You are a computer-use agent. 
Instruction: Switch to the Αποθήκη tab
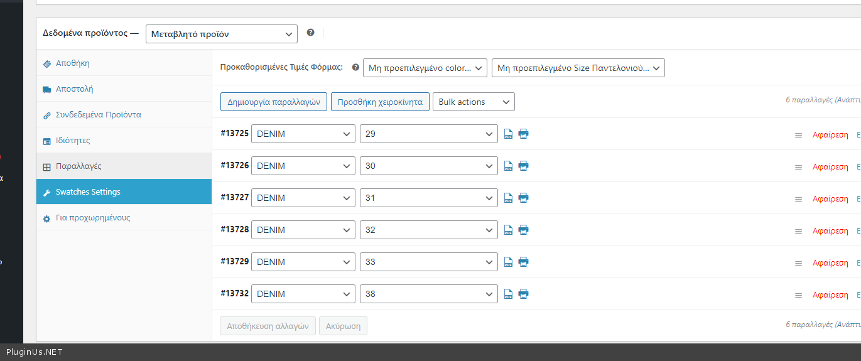(72, 63)
